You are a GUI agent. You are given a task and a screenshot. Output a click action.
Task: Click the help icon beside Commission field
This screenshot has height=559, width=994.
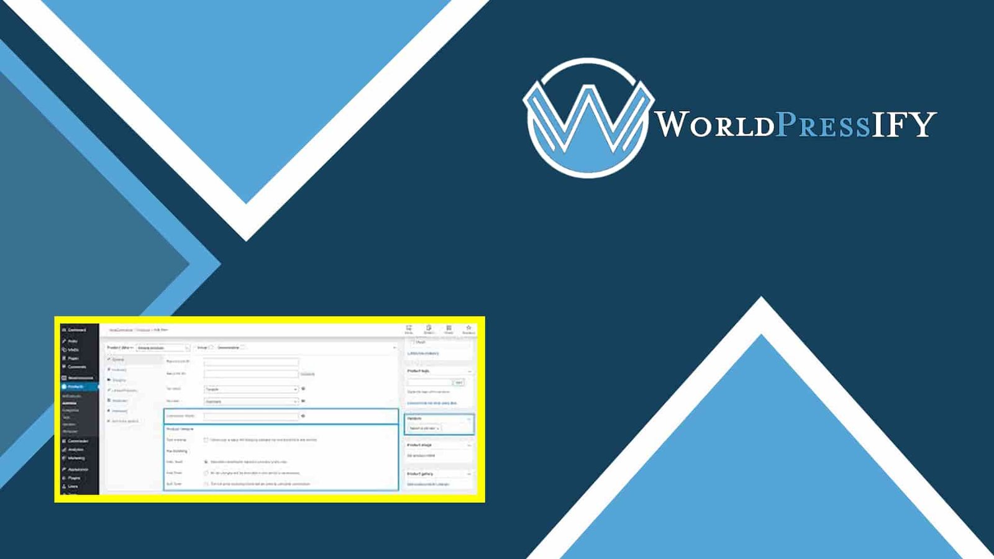tap(303, 416)
